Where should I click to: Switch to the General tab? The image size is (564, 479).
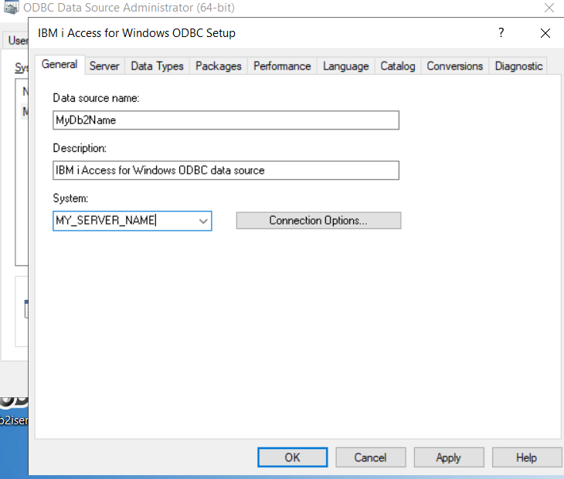coord(59,65)
